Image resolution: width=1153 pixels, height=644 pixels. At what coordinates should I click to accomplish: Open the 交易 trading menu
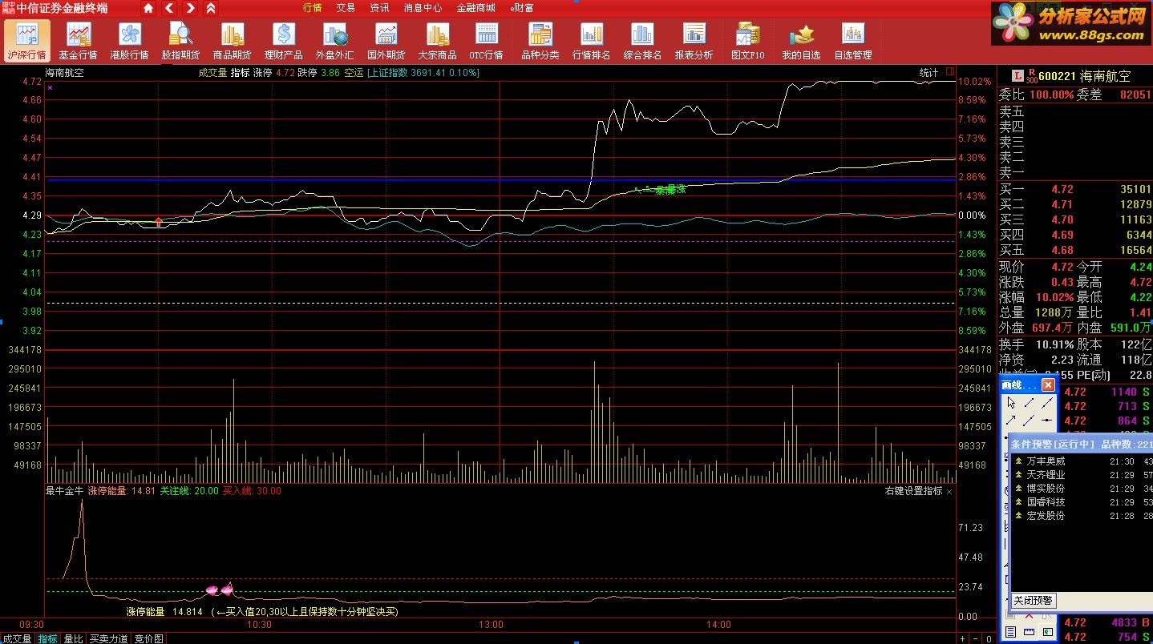346,8
